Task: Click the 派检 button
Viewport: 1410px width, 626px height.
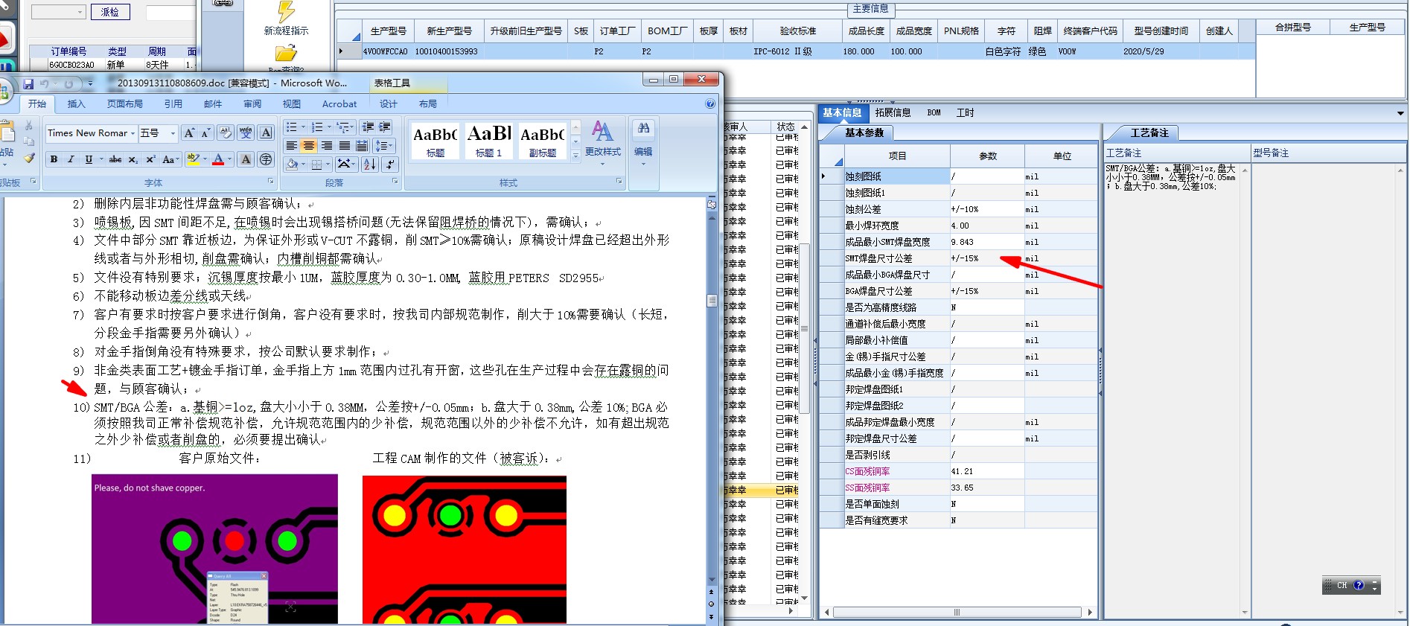Action: [109, 12]
